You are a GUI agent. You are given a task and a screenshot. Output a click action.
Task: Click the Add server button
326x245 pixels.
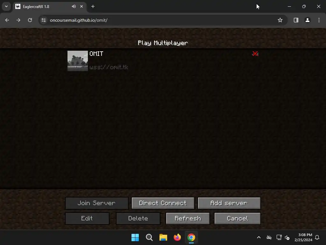coord(229,203)
